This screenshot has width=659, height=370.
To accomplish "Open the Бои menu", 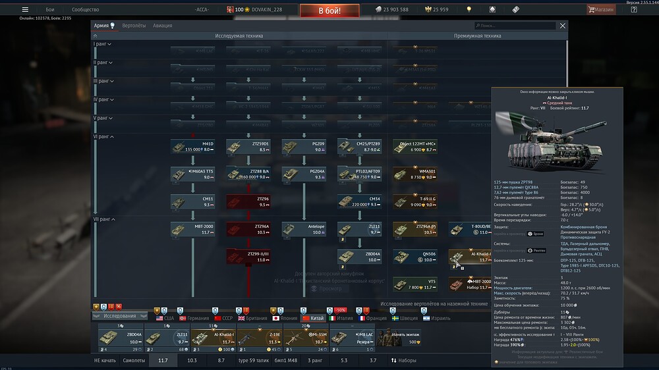I will click(50, 9).
